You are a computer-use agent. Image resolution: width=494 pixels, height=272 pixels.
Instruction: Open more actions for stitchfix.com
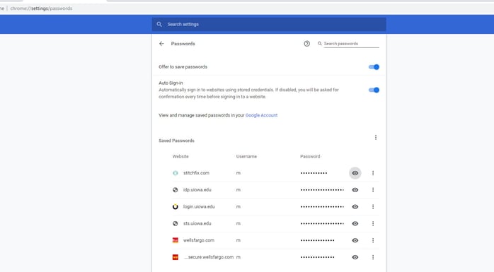[x=373, y=173]
